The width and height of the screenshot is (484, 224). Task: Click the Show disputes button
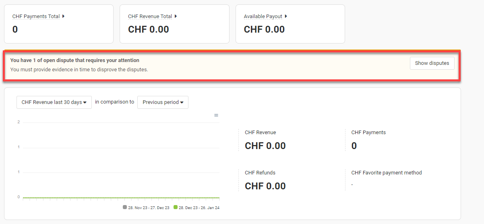coord(432,63)
